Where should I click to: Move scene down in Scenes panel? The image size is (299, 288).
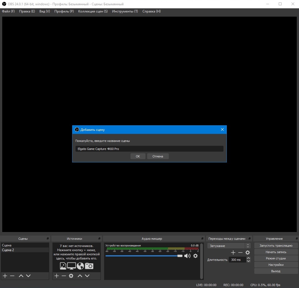(28, 276)
